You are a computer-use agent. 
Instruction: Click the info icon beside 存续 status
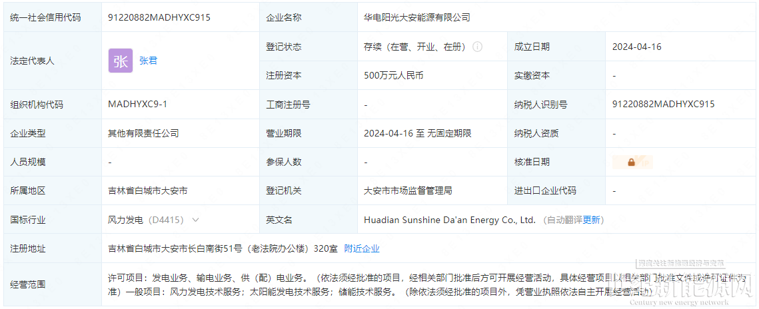[477, 47]
